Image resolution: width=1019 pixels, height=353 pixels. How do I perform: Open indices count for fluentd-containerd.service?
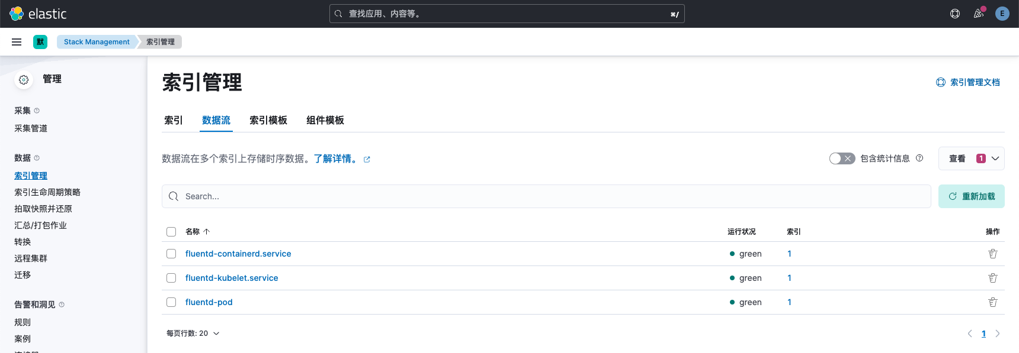click(789, 254)
